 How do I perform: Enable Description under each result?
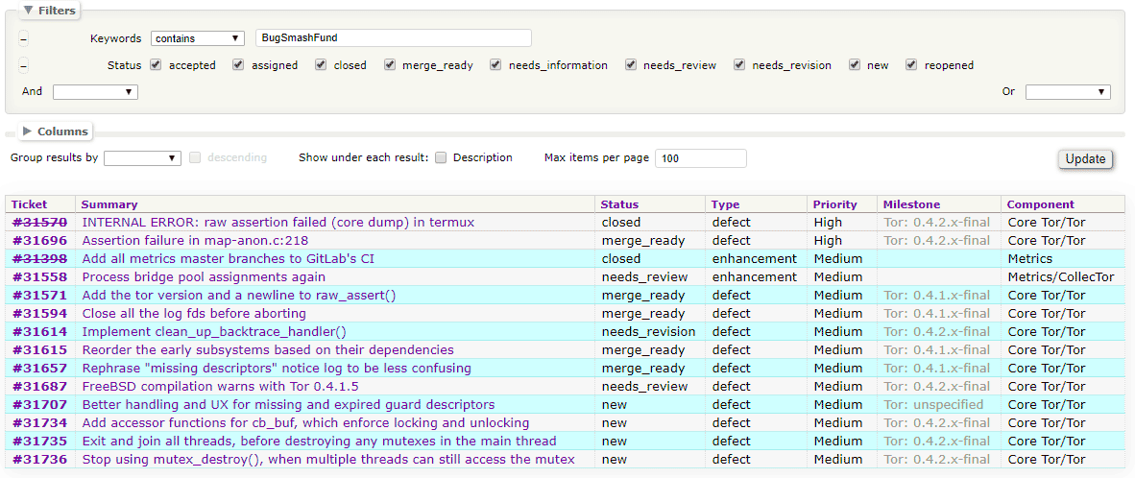coord(441,158)
